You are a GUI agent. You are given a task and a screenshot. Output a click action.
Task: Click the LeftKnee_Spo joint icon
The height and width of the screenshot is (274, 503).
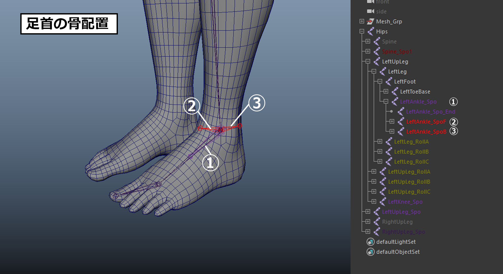pos(383,202)
